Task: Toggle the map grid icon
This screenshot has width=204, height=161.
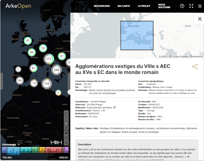Action: (x=66, y=133)
